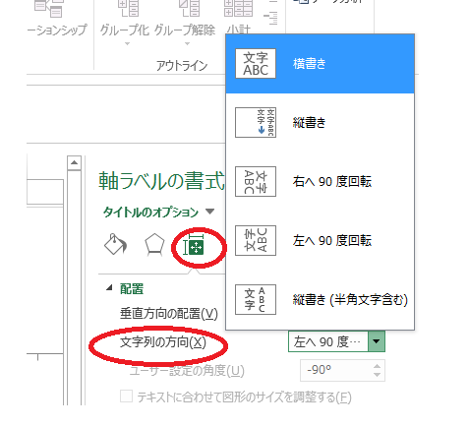Click the 小計 subtotal icon
This screenshot has height=427, width=469.
238,8
